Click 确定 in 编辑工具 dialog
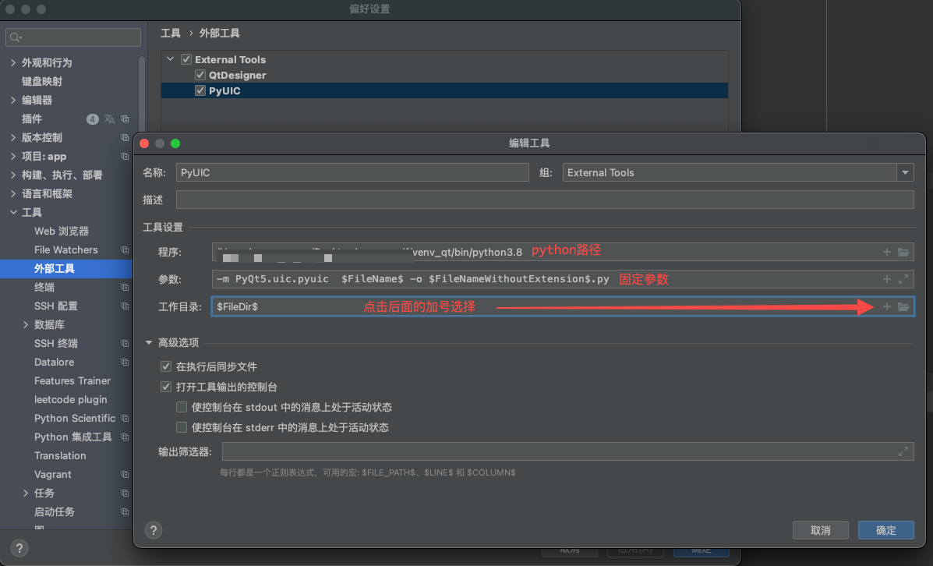This screenshot has height=566, width=933. [x=886, y=530]
